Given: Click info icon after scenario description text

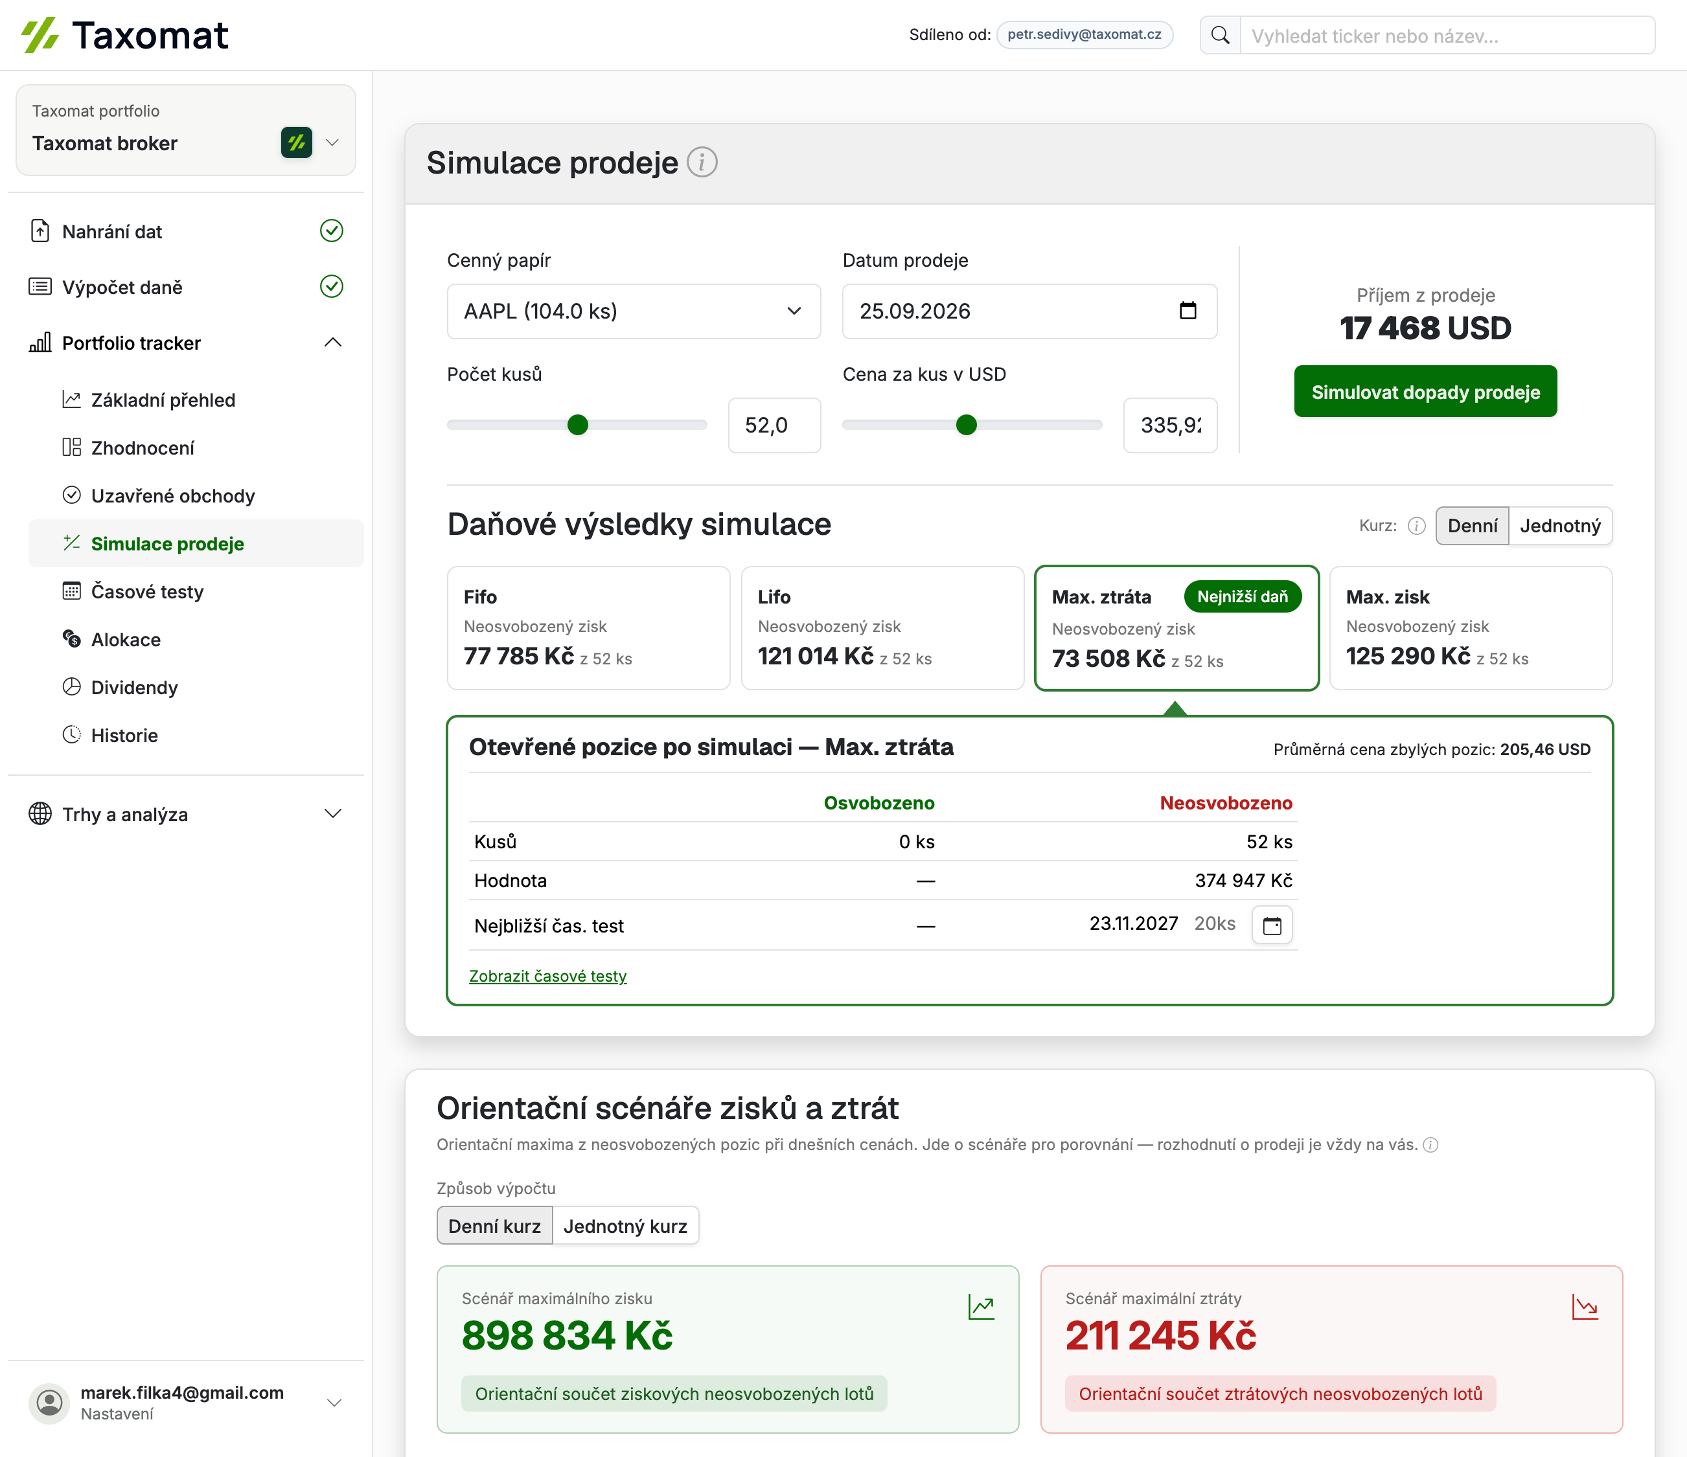Looking at the screenshot, I should [1430, 1144].
